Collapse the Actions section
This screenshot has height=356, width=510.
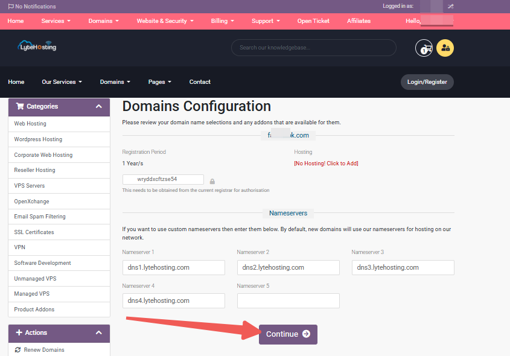click(x=99, y=332)
